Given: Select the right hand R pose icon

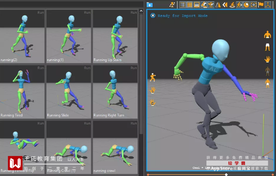Looking at the screenshot, I should tap(153, 103).
